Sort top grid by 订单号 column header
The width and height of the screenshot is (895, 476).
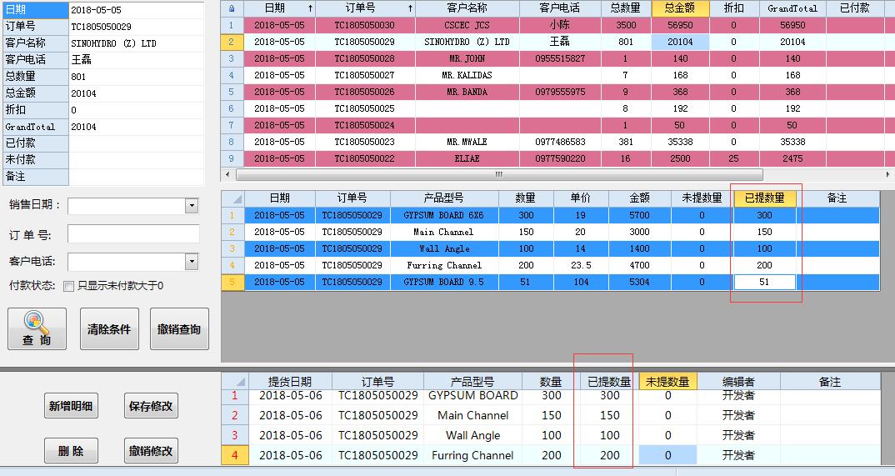coord(365,8)
